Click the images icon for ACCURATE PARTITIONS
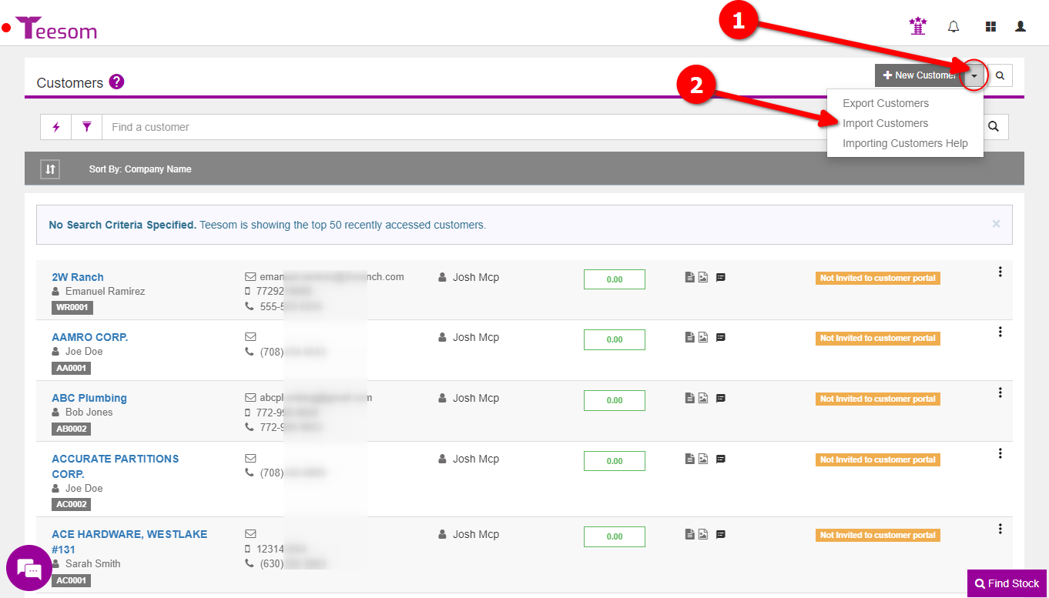Image resolution: width=1049 pixels, height=598 pixels. [703, 459]
